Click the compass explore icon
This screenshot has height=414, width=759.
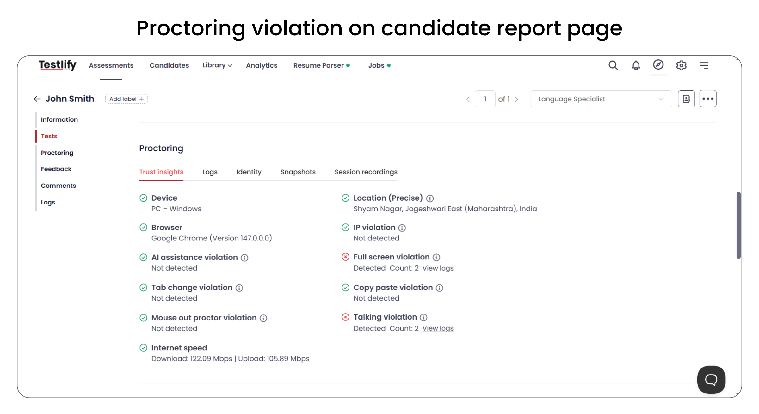tap(658, 65)
